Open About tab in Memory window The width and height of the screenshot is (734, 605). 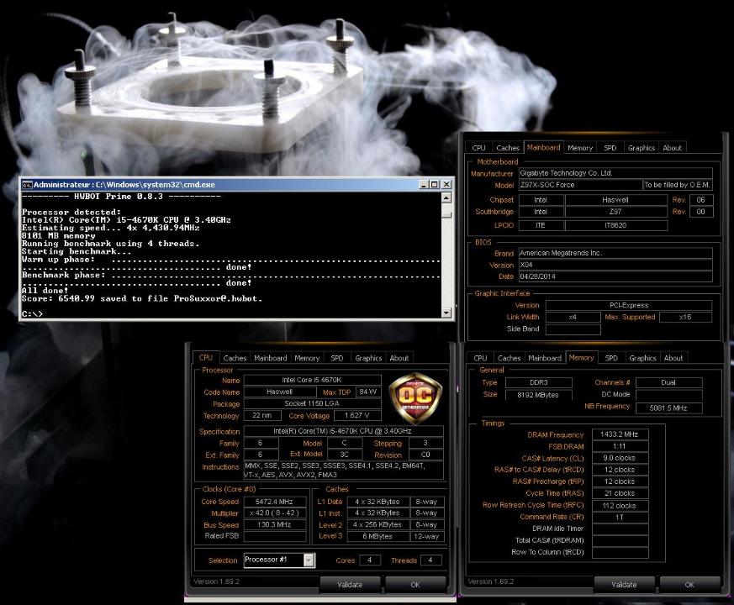pyautogui.click(x=673, y=358)
